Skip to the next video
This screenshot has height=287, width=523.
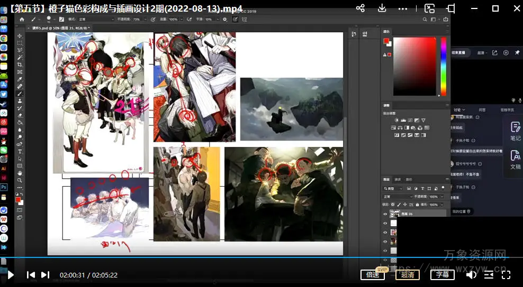(x=45, y=275)
